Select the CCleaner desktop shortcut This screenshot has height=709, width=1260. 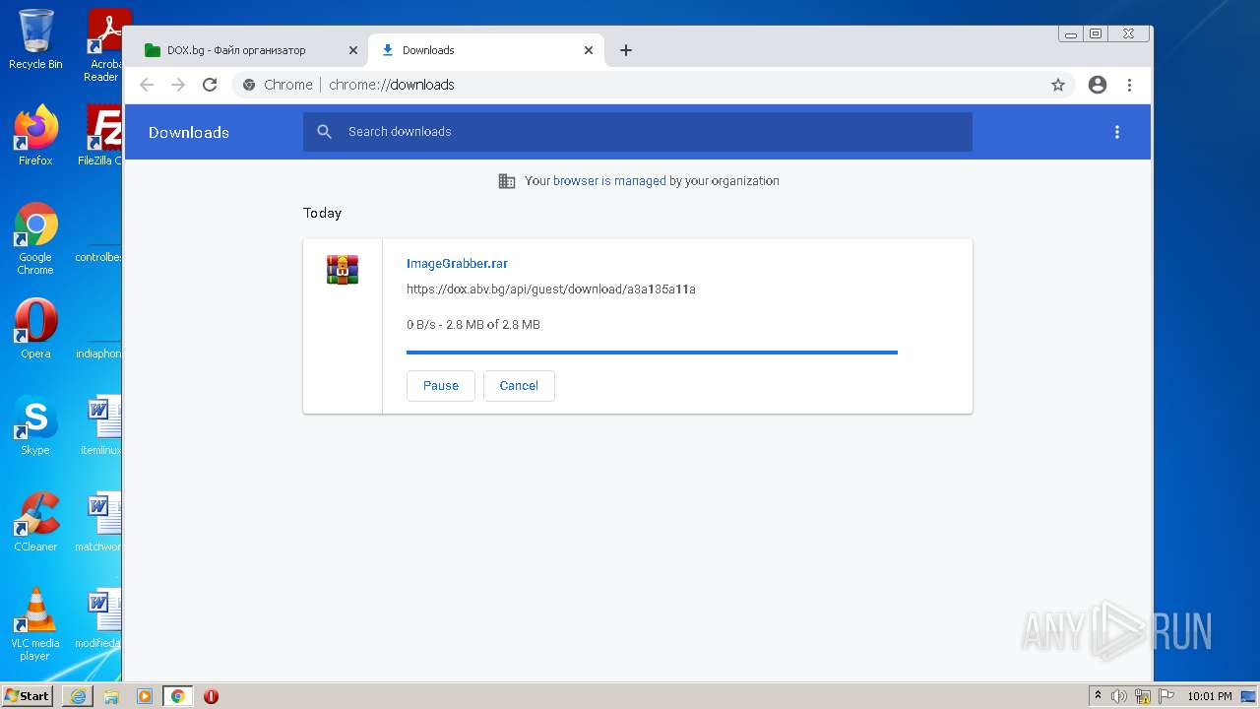(x=35, y=522)
